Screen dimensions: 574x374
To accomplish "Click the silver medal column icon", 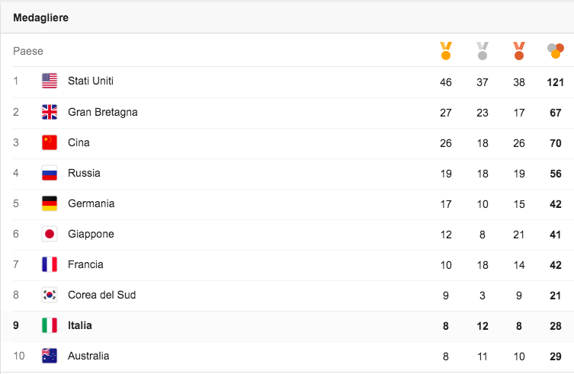I will [x=482, y=51].
